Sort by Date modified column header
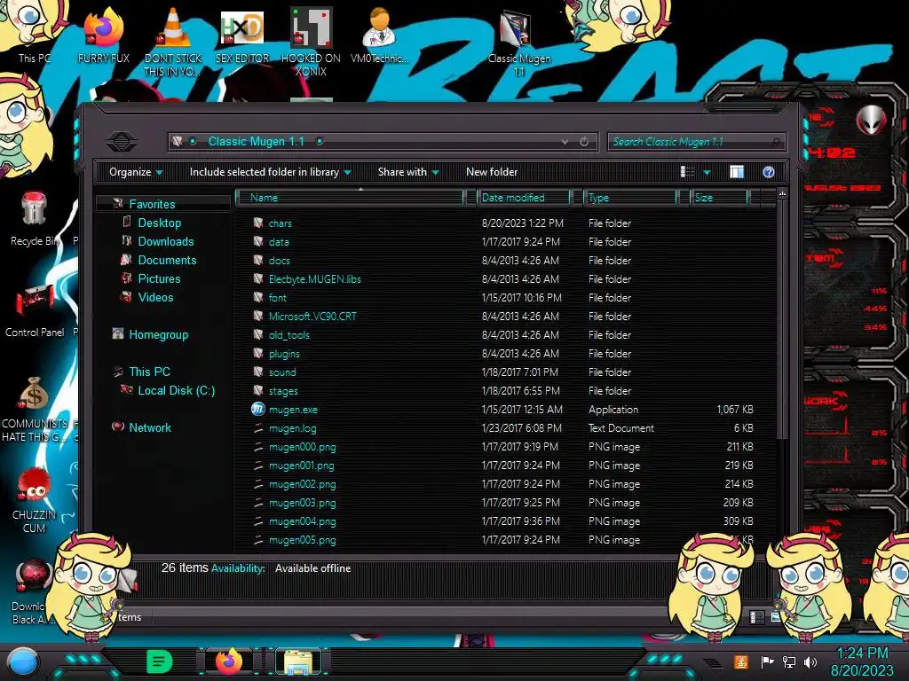The width and height of the screenshot is (909, 681). click(x=524, y=198)
